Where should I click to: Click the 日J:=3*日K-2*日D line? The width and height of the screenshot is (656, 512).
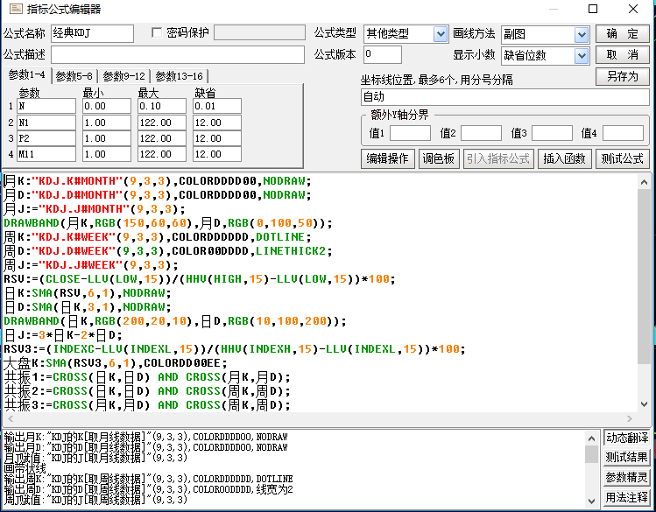[63, 335]
